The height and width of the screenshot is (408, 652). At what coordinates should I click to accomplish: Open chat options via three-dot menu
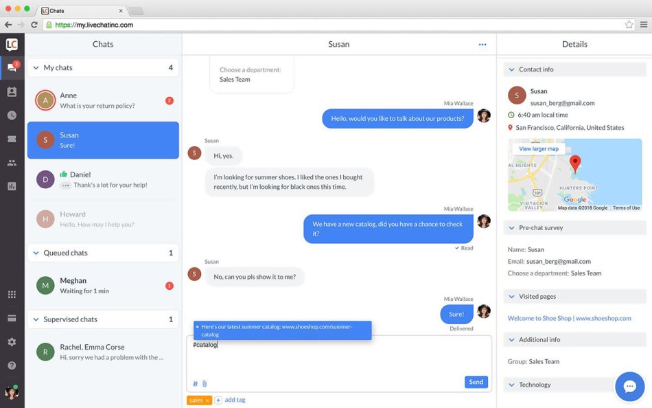click(482, 44)
